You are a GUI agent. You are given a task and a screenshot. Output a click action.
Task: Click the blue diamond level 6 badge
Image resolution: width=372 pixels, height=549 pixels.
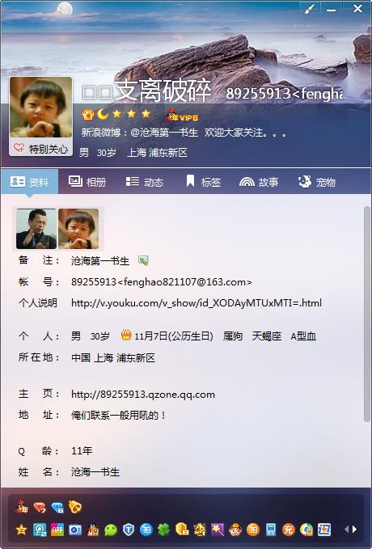[x=57, y=507]
